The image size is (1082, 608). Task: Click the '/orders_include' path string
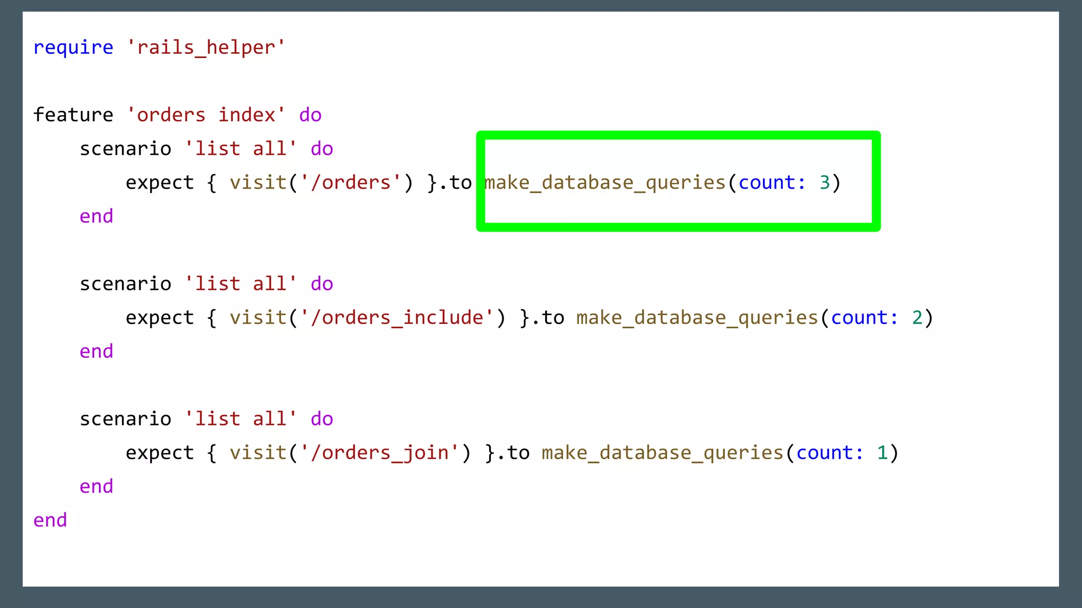397,318
